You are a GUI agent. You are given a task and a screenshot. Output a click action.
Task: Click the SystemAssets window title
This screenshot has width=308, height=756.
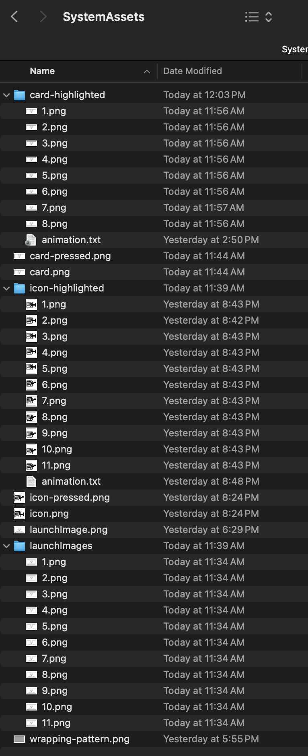click(x=103, y=17)
